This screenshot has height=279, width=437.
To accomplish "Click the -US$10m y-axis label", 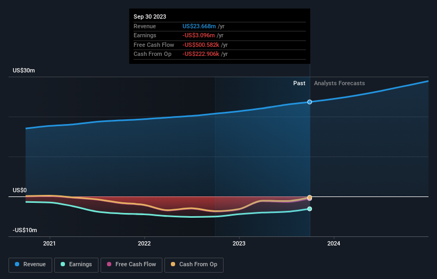I will 25,230.
